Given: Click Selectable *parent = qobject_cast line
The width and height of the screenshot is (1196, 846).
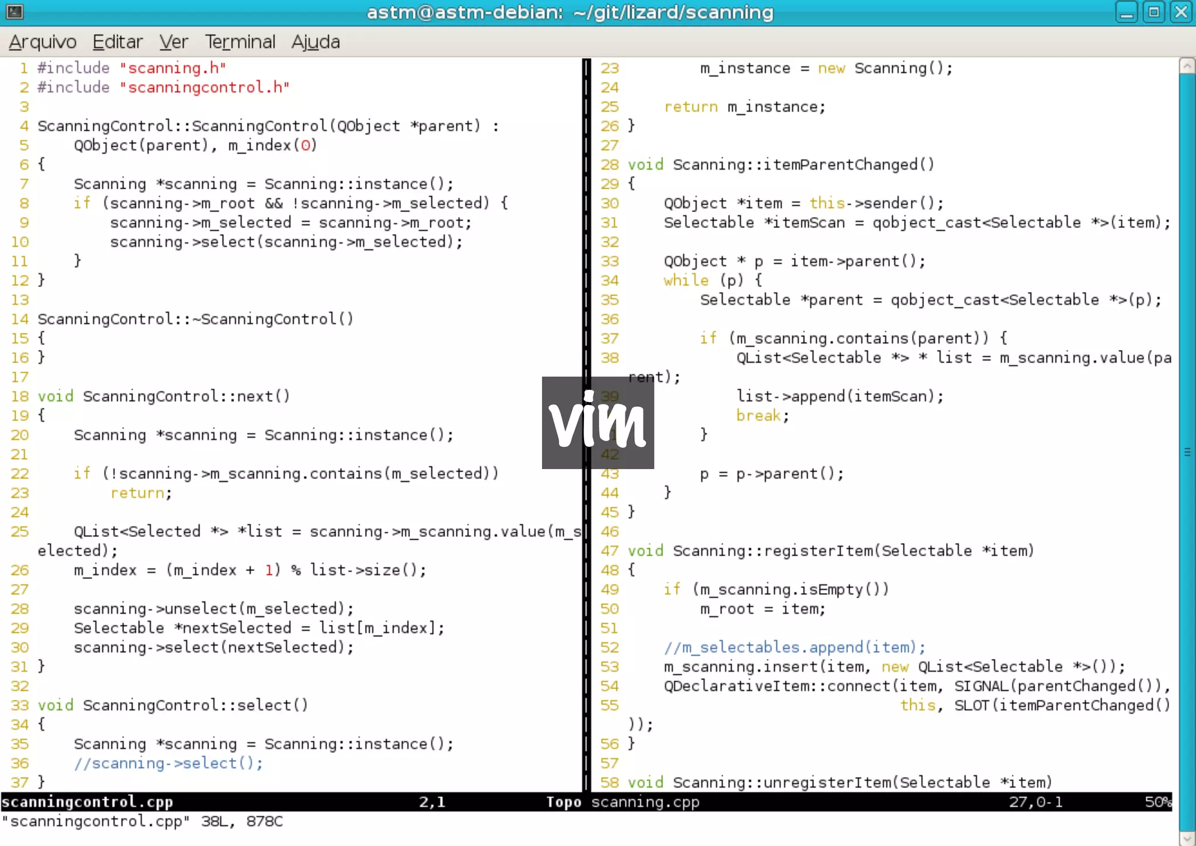Looking at the screenshot, I should (x=931, y=300).
